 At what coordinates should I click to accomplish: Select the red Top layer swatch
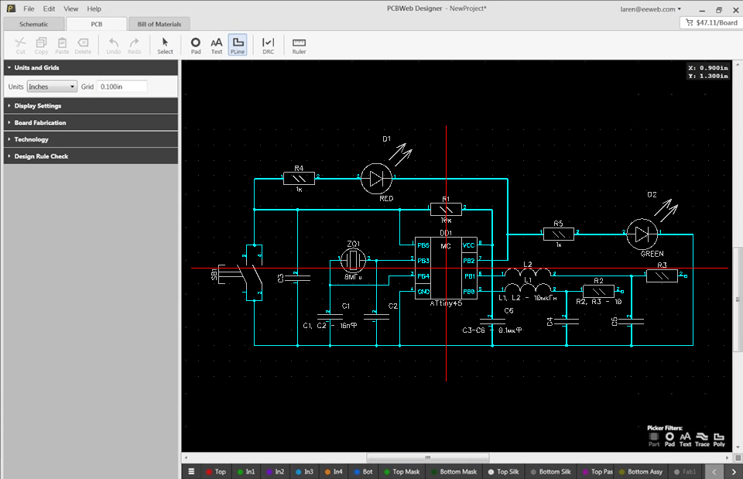tap(209, 471)
